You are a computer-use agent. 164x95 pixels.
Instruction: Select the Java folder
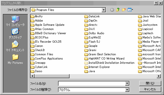[x=90, y=71]
